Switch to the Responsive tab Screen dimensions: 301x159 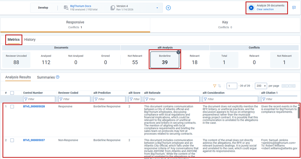(x=75, y=25)
